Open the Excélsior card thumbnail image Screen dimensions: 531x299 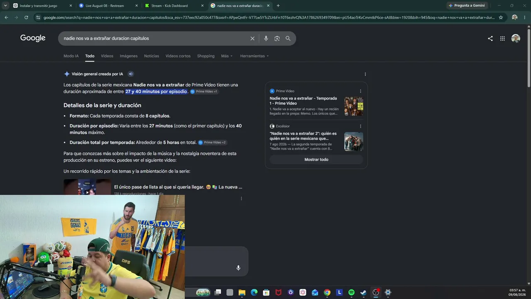click(x=353, y=142)
